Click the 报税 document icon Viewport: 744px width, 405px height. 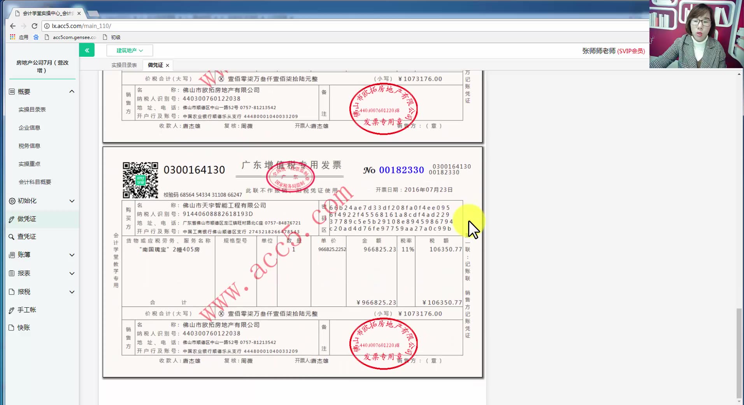(12, 292)
